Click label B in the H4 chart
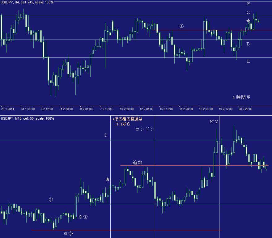Image resolution: width=272 pixels, height=238 pixels. (x=249, y=4)
